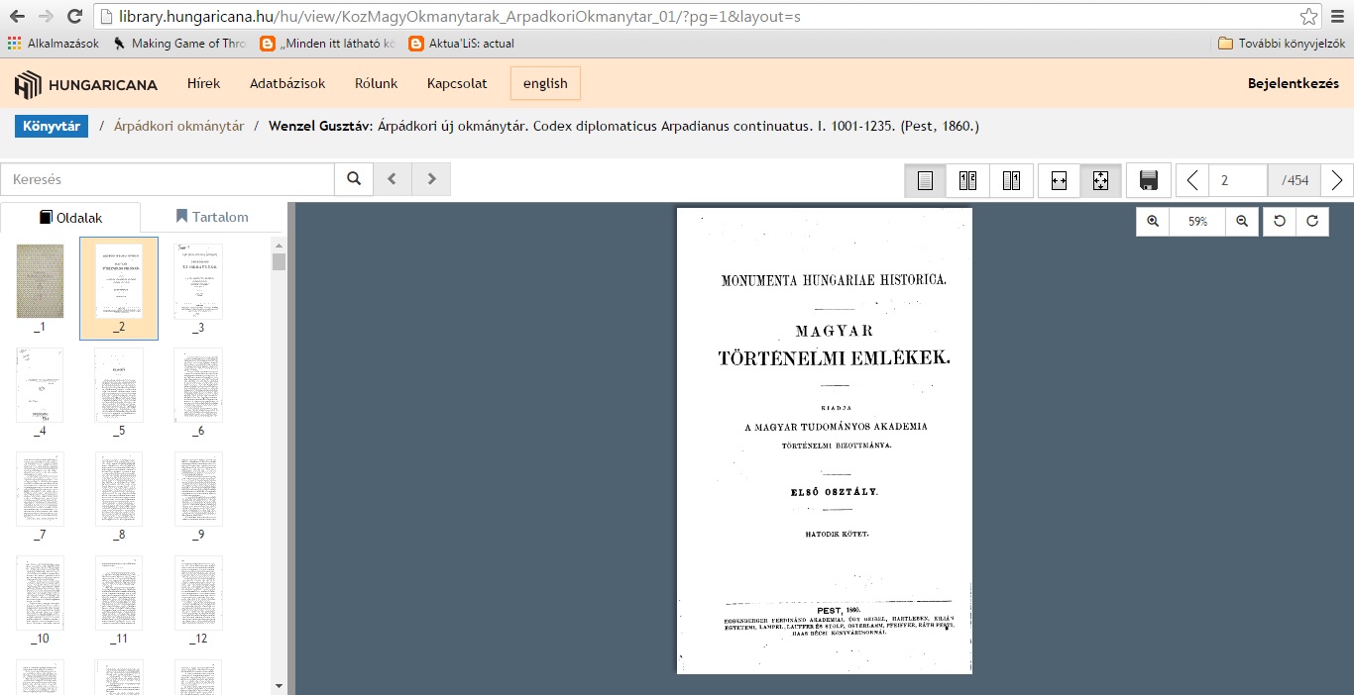Open the Hírek menu item
The height and width of the screenshot is (695, 1354).
(204, 83)
